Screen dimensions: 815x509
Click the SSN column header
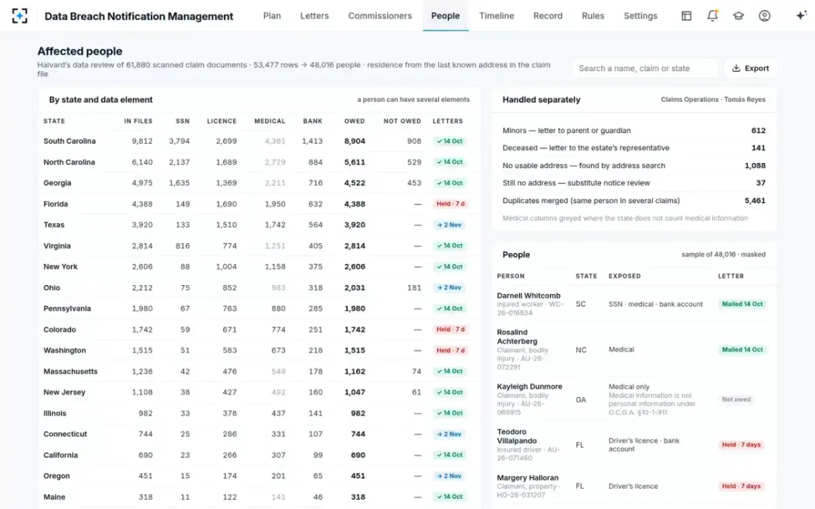click(x=183, y=121)
